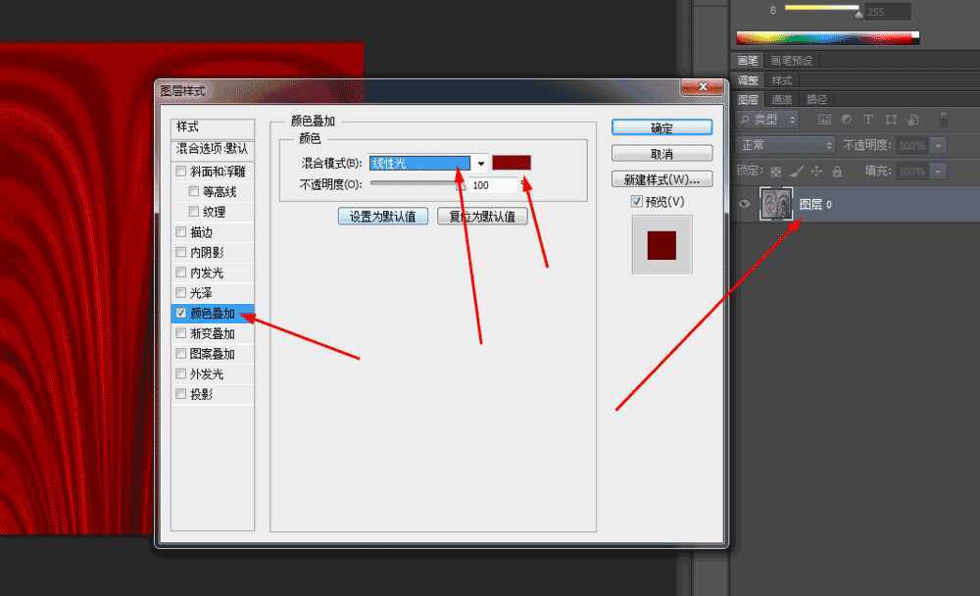This screenshot has width=980, height=596.
Task: Click the 设置为默认值 set defaults button
Action: coord(383,216)
